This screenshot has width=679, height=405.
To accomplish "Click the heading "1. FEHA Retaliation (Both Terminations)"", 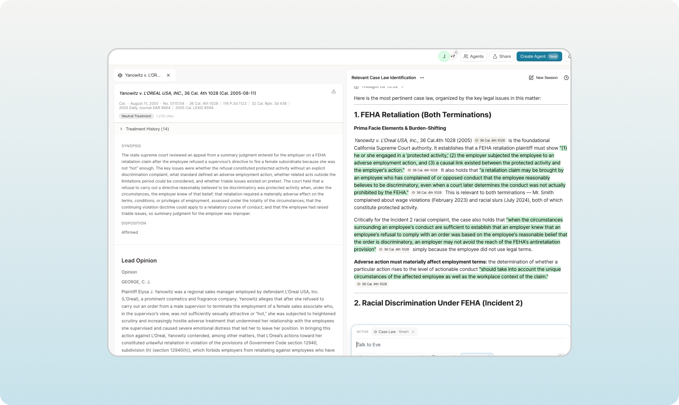I will click(422, 115).
